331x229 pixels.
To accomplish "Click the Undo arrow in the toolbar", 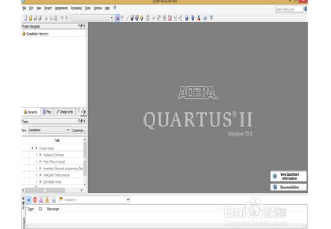I will pos(62,18).
